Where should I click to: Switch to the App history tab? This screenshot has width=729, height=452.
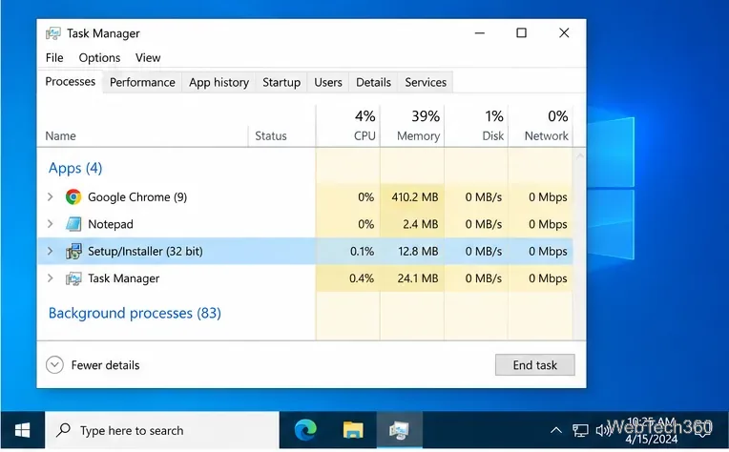click(x=219, y=82)
